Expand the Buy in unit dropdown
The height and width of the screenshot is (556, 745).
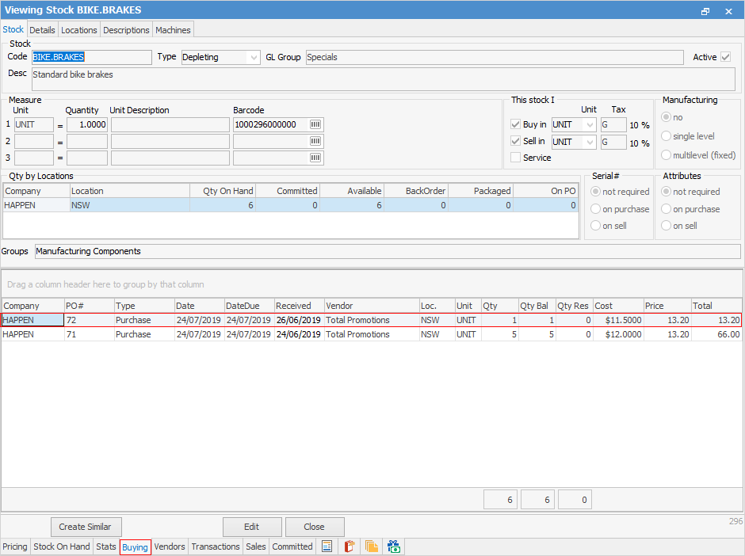(589, 125)
